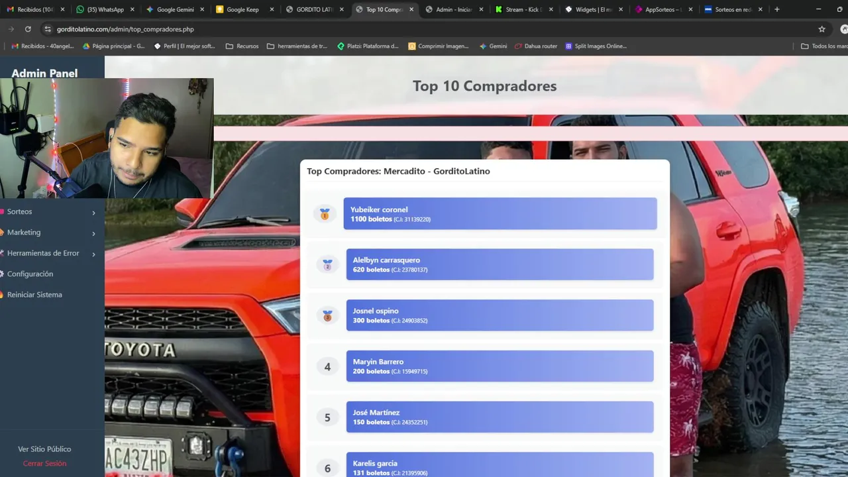Image resolution: width=848 pixels, height=477 pixels.
Task: Expand the Sorteos sidebar menu
Action: [x=50, y=212]
